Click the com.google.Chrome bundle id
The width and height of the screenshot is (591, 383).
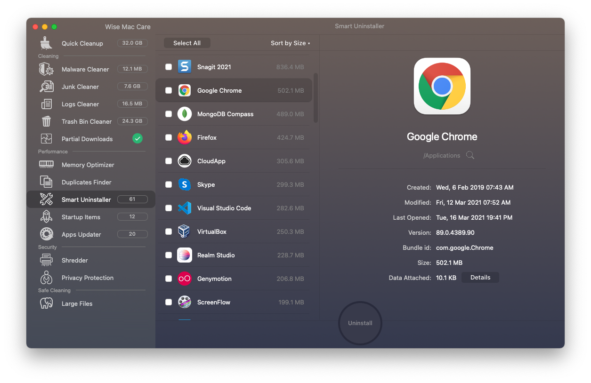tap(465, 247)
